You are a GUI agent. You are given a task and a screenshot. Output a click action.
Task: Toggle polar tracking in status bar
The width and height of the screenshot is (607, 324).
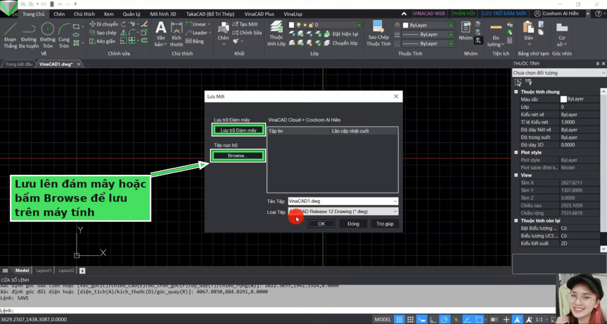445,319
